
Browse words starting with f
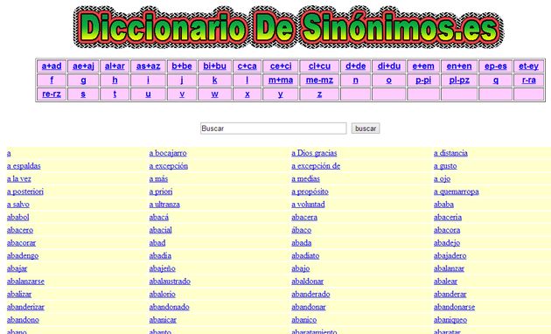[x=52, y=80]
